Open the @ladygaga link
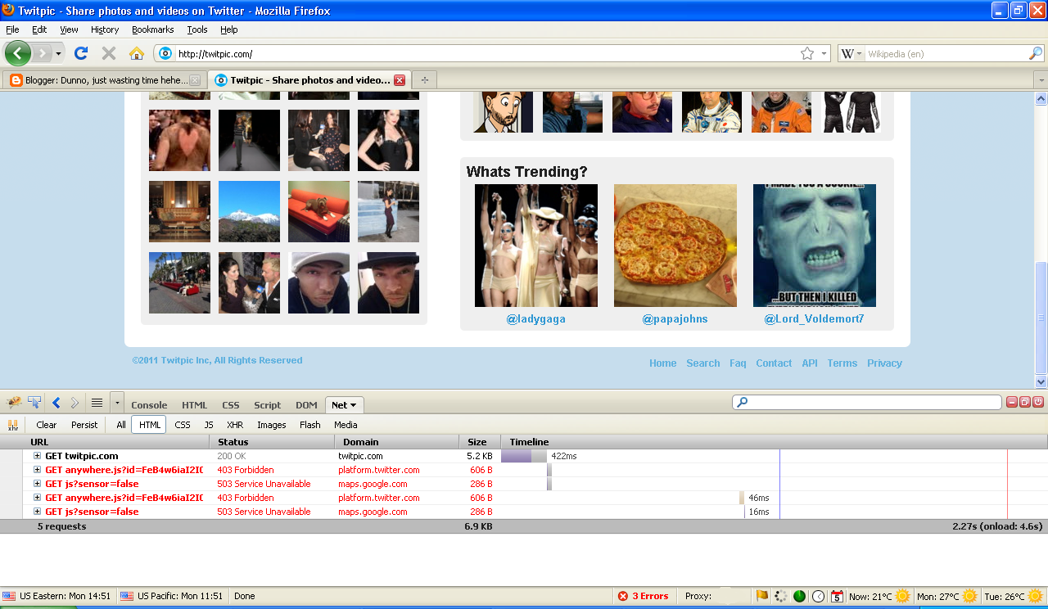This screenshot has width=1048, height=609. pyautogui.click(x=535, y=319)
